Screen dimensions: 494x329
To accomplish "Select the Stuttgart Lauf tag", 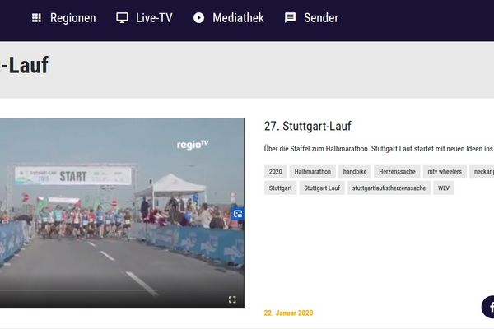I will 322,188.
